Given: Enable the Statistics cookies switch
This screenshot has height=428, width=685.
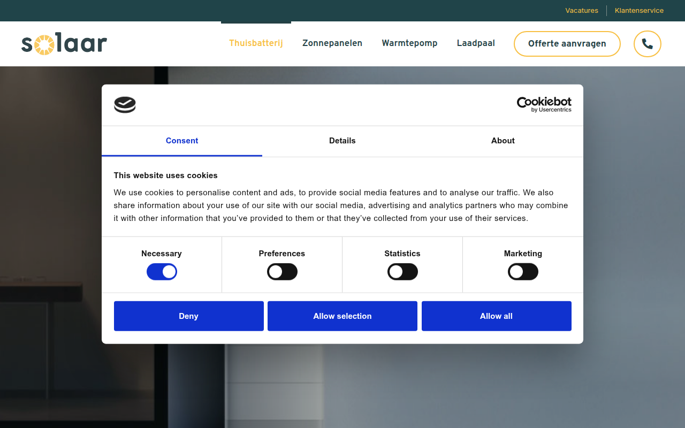Looking at the screenshot, I should click(402, 272).
